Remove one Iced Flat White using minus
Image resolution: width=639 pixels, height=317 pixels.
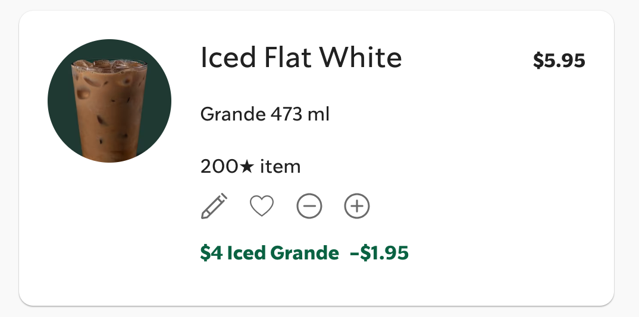[x=309, y=207]
